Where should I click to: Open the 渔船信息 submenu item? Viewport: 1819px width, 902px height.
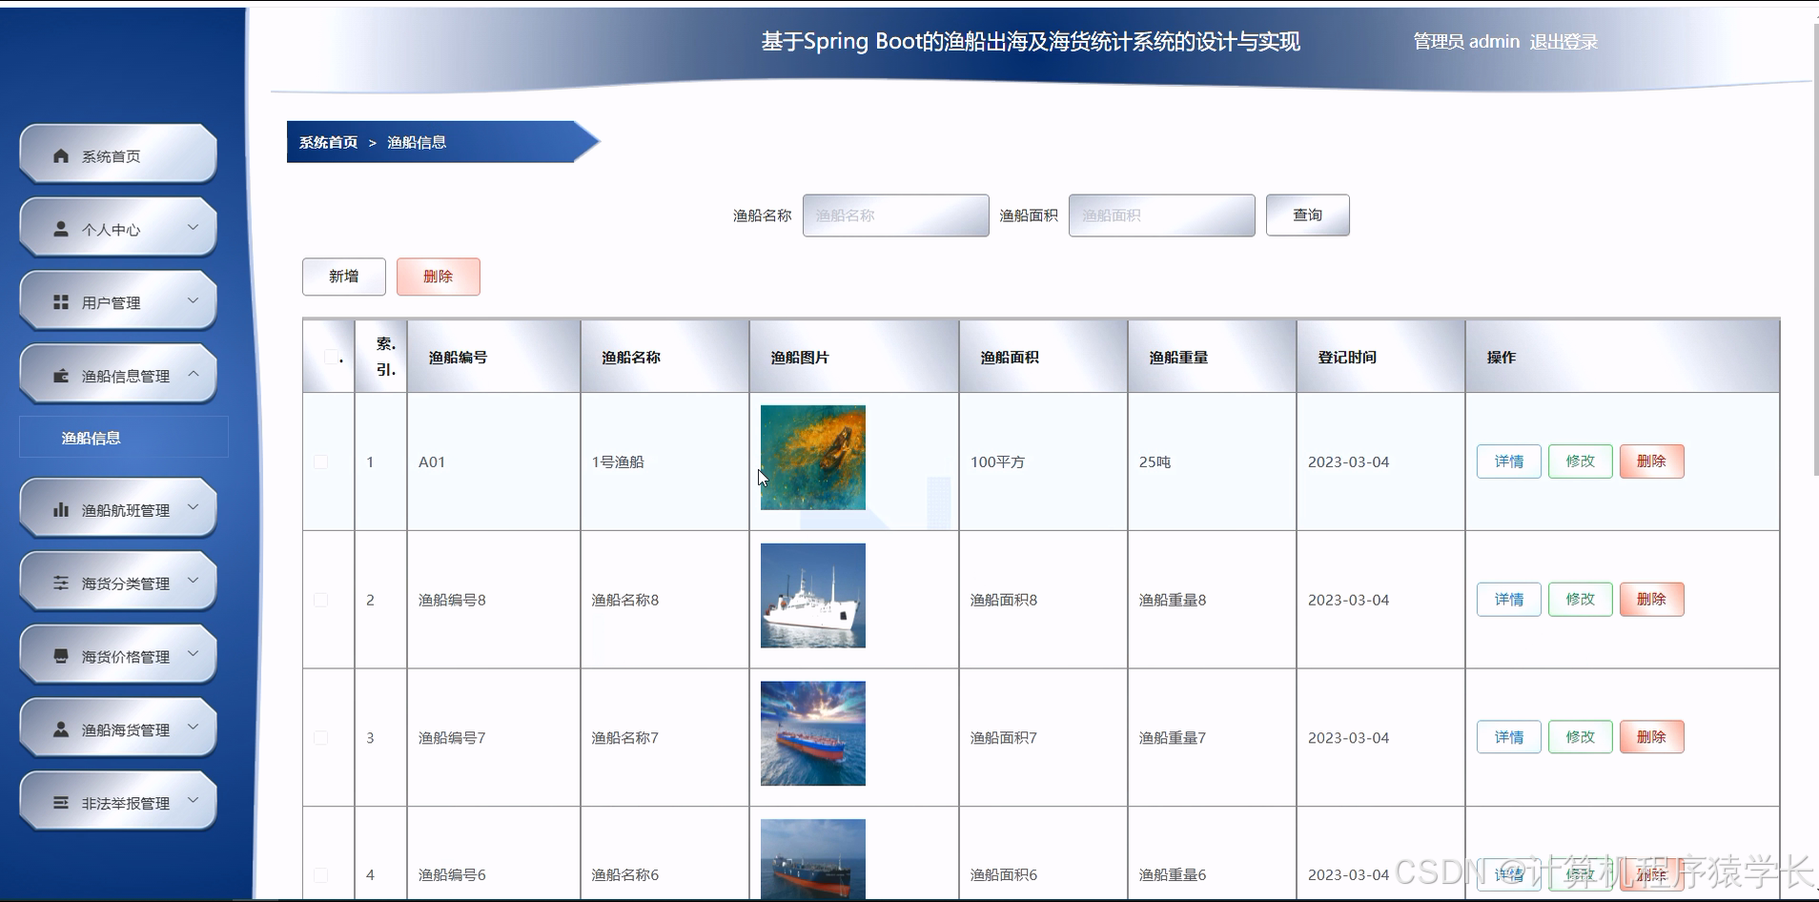[x=91, y=437]
